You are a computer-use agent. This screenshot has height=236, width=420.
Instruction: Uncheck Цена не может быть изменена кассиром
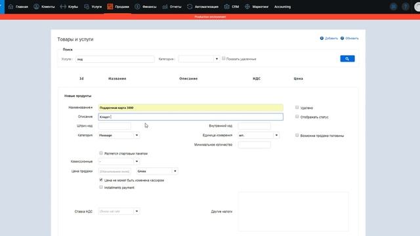tap(101, 180)
